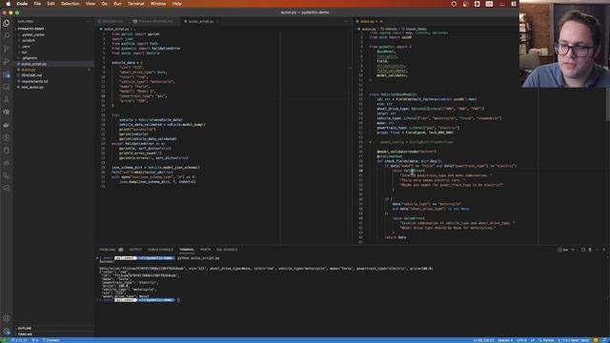This screenshot has height=343, width=610.
Task: Open the View menu
Action: point(91,4)
